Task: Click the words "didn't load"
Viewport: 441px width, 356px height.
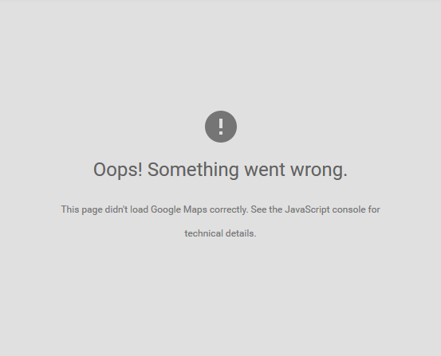Action: pyautogui.click(x=127, y=209)
